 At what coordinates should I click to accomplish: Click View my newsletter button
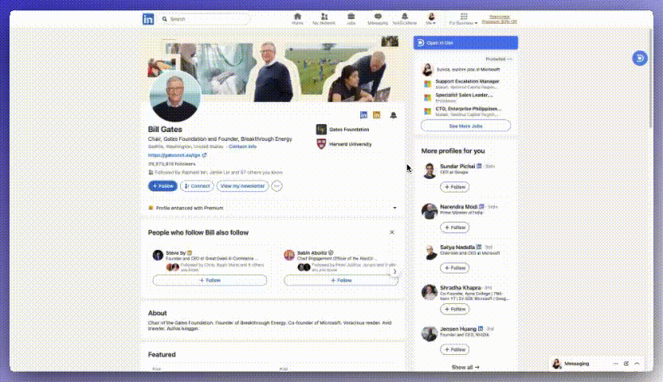[243, 185]
